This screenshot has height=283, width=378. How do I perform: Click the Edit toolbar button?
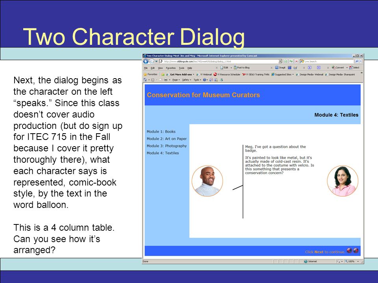tap(224, 68)
